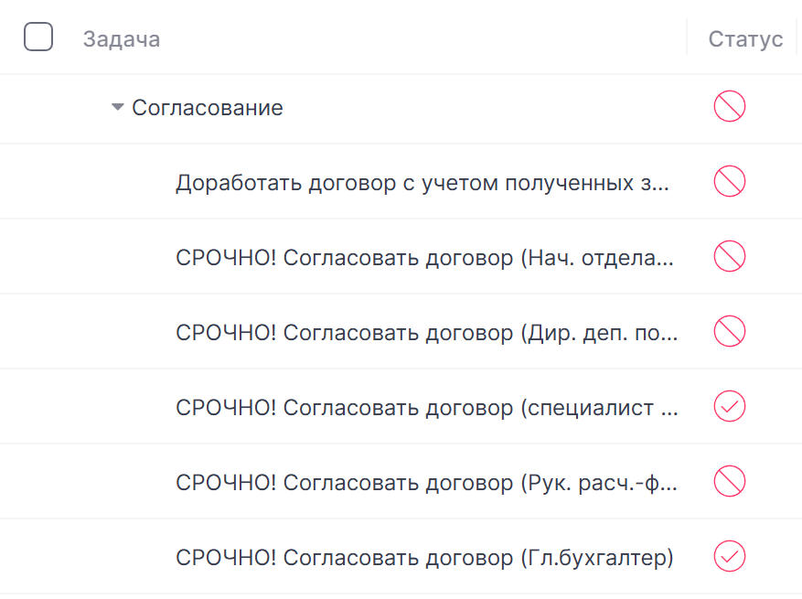This screenshot has width=802, height=599.
Task: Open Согласовать договор (Нач. отдела) task
Action: click(424, 258)
